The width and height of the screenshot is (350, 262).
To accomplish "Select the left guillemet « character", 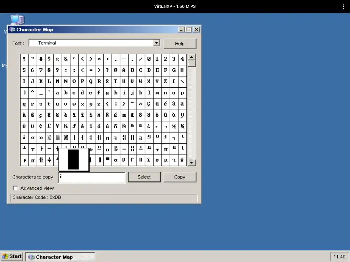I will tap(32, 138).
